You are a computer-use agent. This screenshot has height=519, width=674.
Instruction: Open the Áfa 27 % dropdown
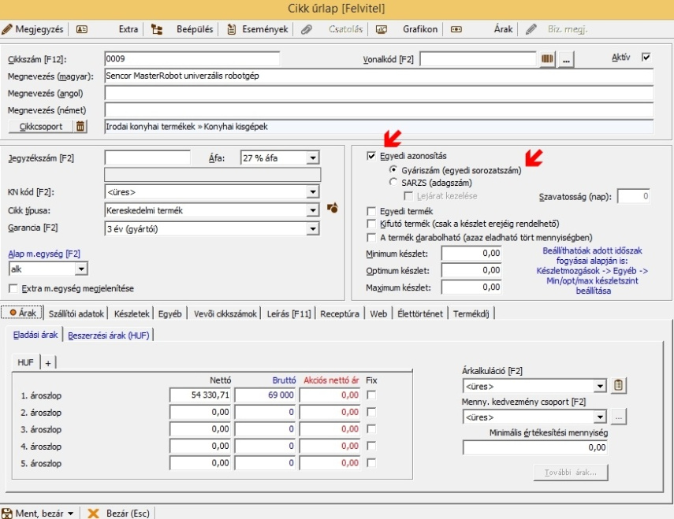click(x=313, y=158)
